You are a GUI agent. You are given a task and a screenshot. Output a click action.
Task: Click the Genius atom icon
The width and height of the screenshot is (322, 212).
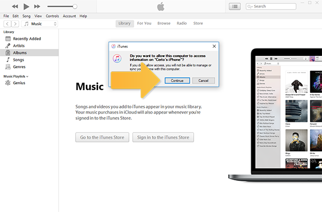[8, 83]
